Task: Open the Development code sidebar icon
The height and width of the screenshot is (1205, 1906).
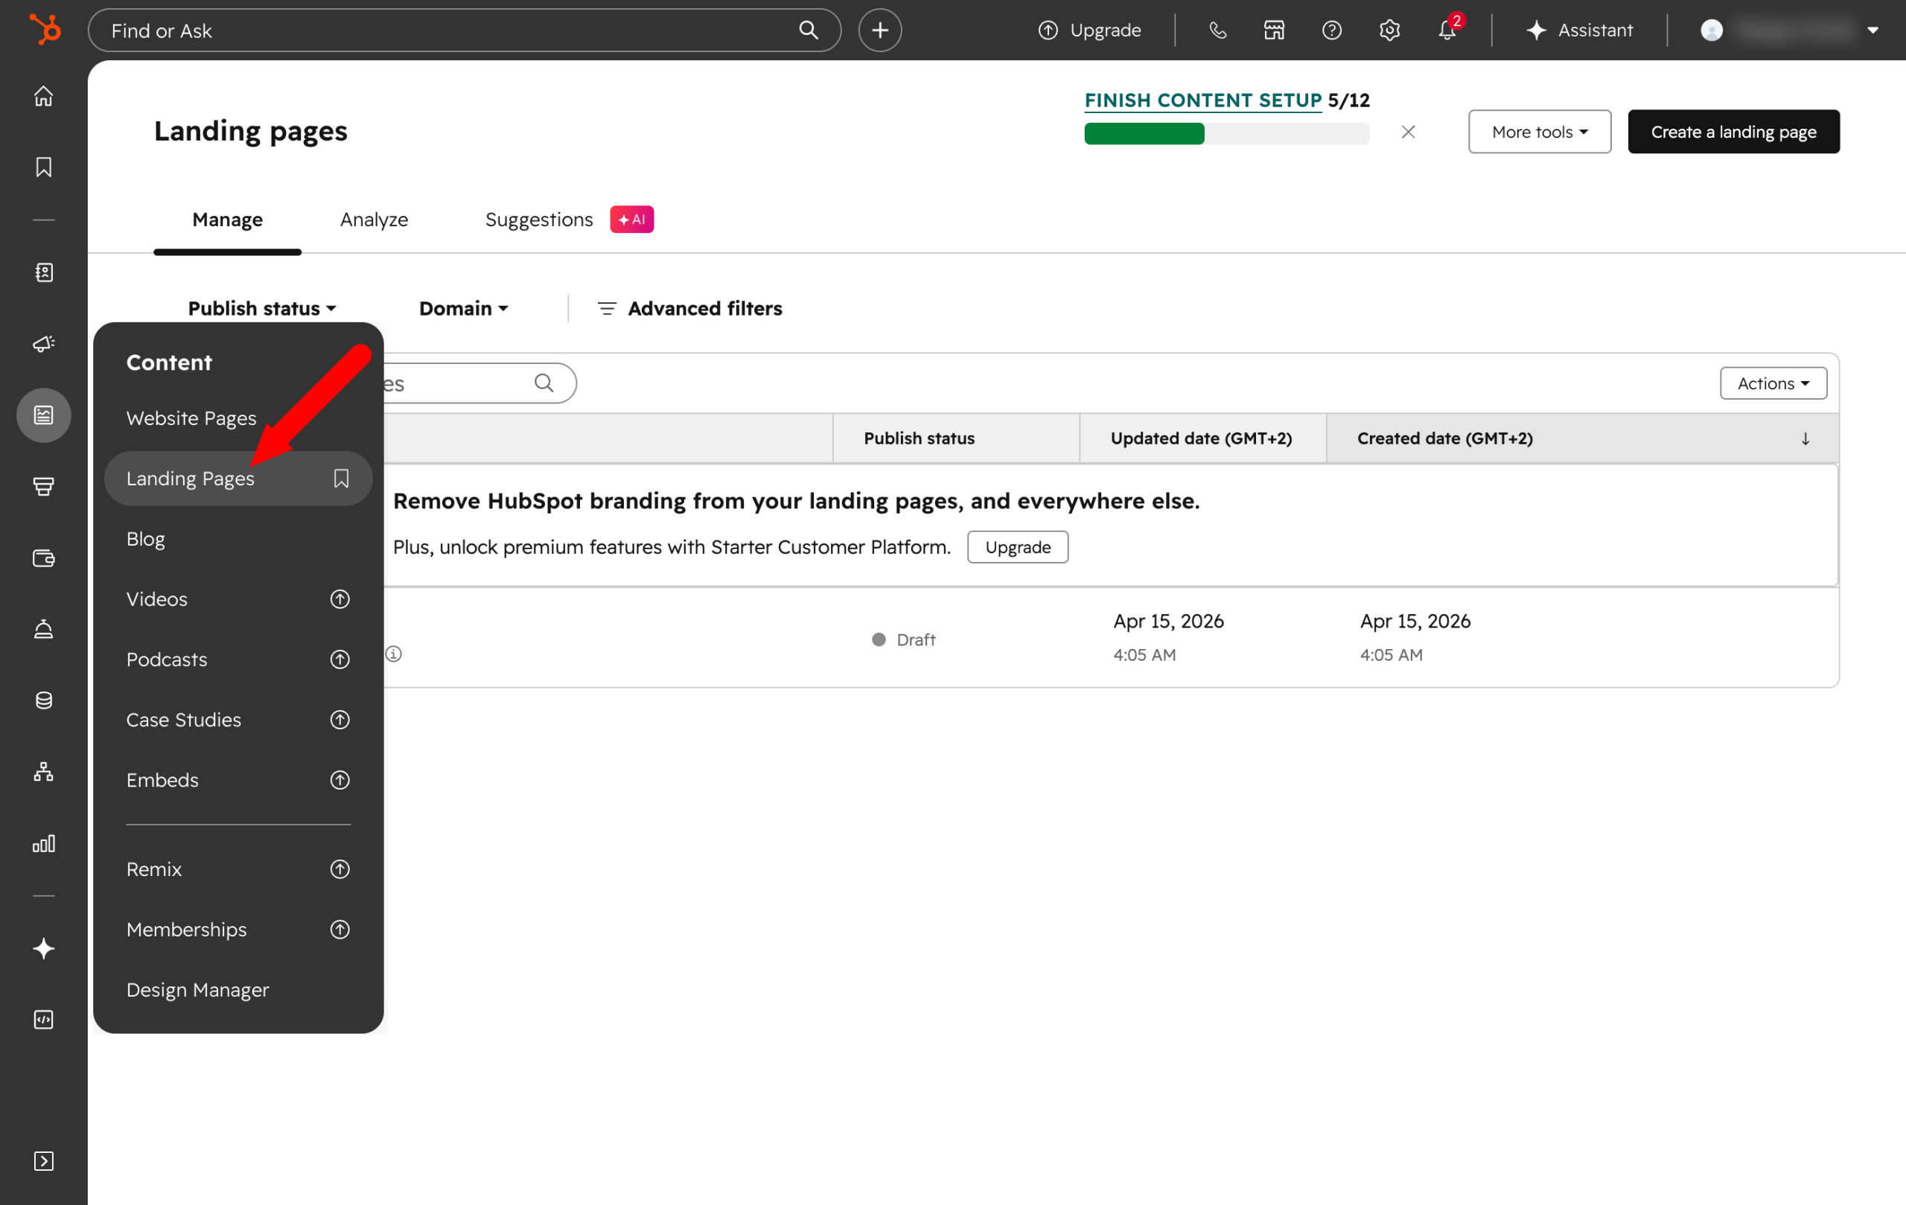Action: (43, 1019)
